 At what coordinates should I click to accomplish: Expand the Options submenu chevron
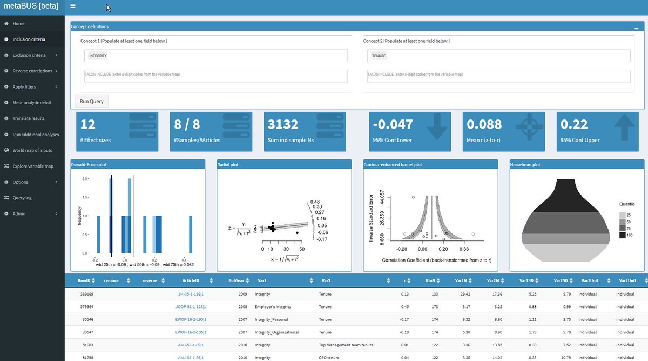click(56, 182)
